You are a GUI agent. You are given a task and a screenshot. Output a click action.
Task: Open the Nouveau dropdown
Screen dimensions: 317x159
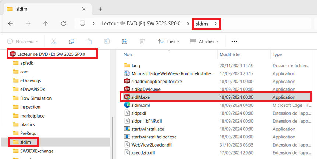tap(23, 41)
